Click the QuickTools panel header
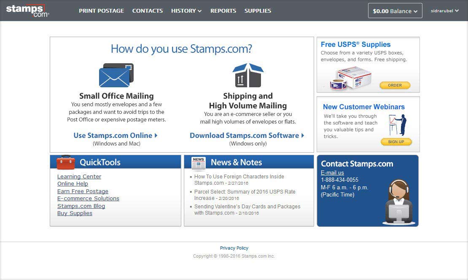This screenshot has height=280, width=468. point(116,162)
